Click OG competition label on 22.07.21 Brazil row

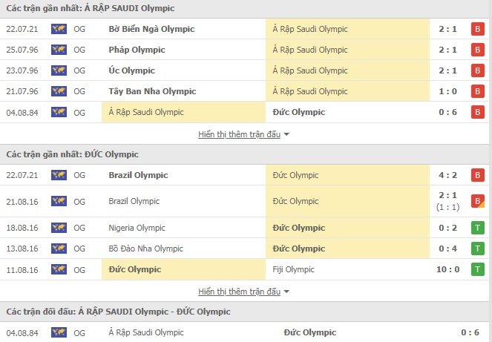coord(79,175)
